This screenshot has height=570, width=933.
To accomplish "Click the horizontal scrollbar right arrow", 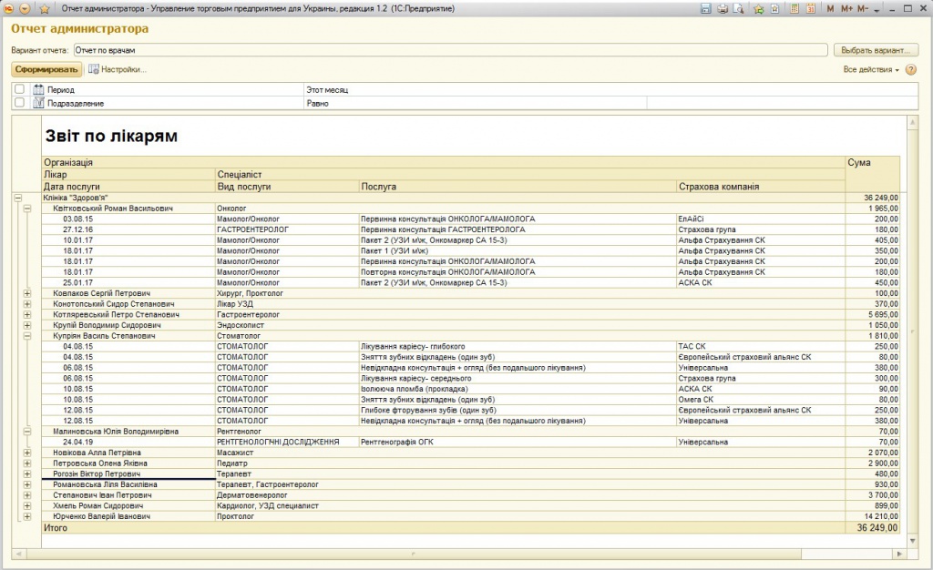I will [x=899, y=554].
